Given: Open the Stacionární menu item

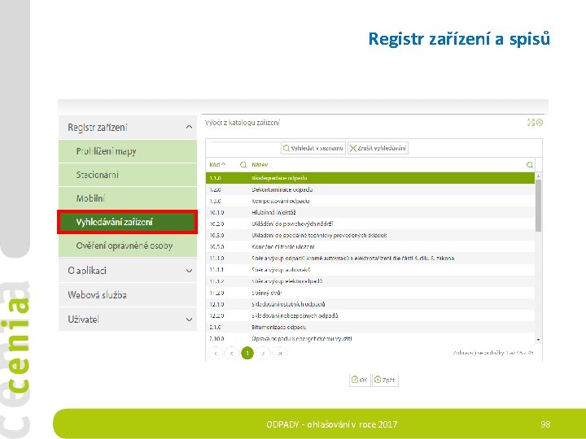Looking at the screenshot, I should [x=128, y=175].
